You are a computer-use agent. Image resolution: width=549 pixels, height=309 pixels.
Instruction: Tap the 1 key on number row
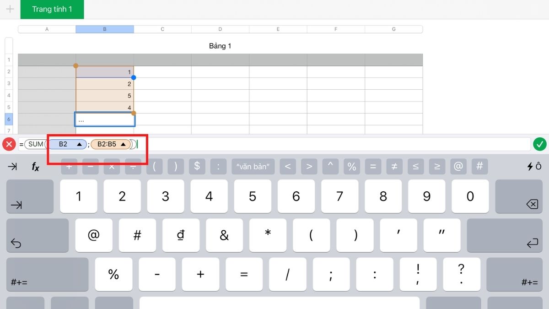[x=78, y=196]
